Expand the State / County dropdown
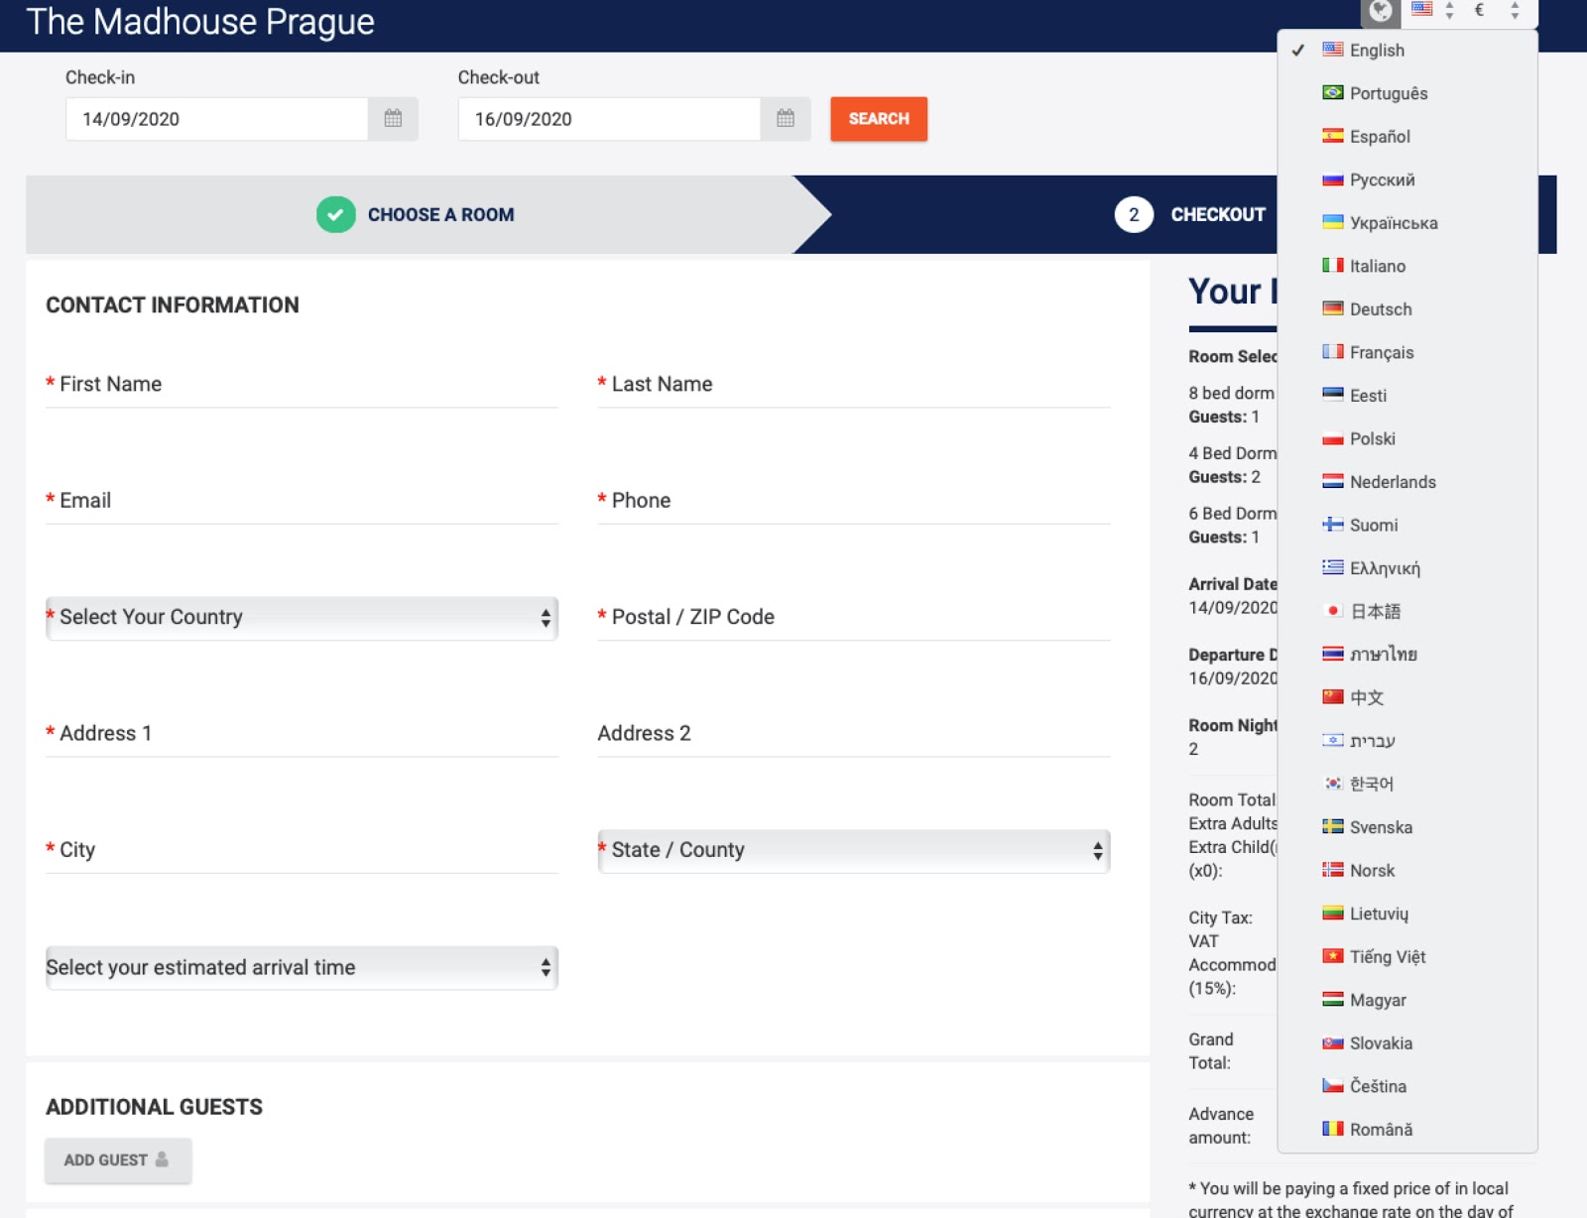Screen dimensions: 1587x1218 click(853, 851)
